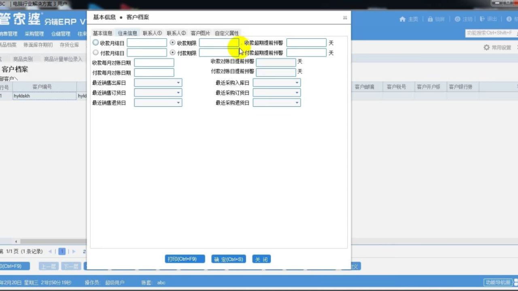The image size is (518, 291).
Task: Click the horizontal scrollbar left arrow
Action: (16, 242)
